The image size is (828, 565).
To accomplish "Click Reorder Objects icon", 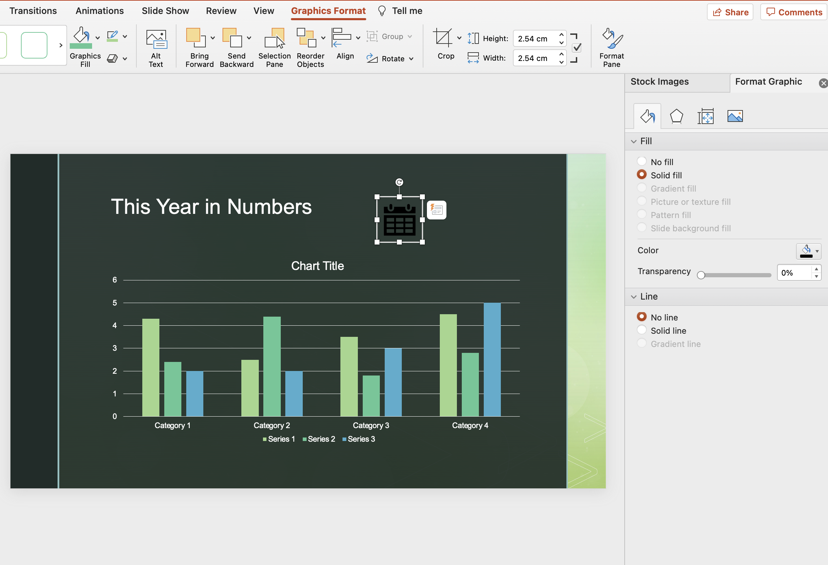I will point(307,38).
